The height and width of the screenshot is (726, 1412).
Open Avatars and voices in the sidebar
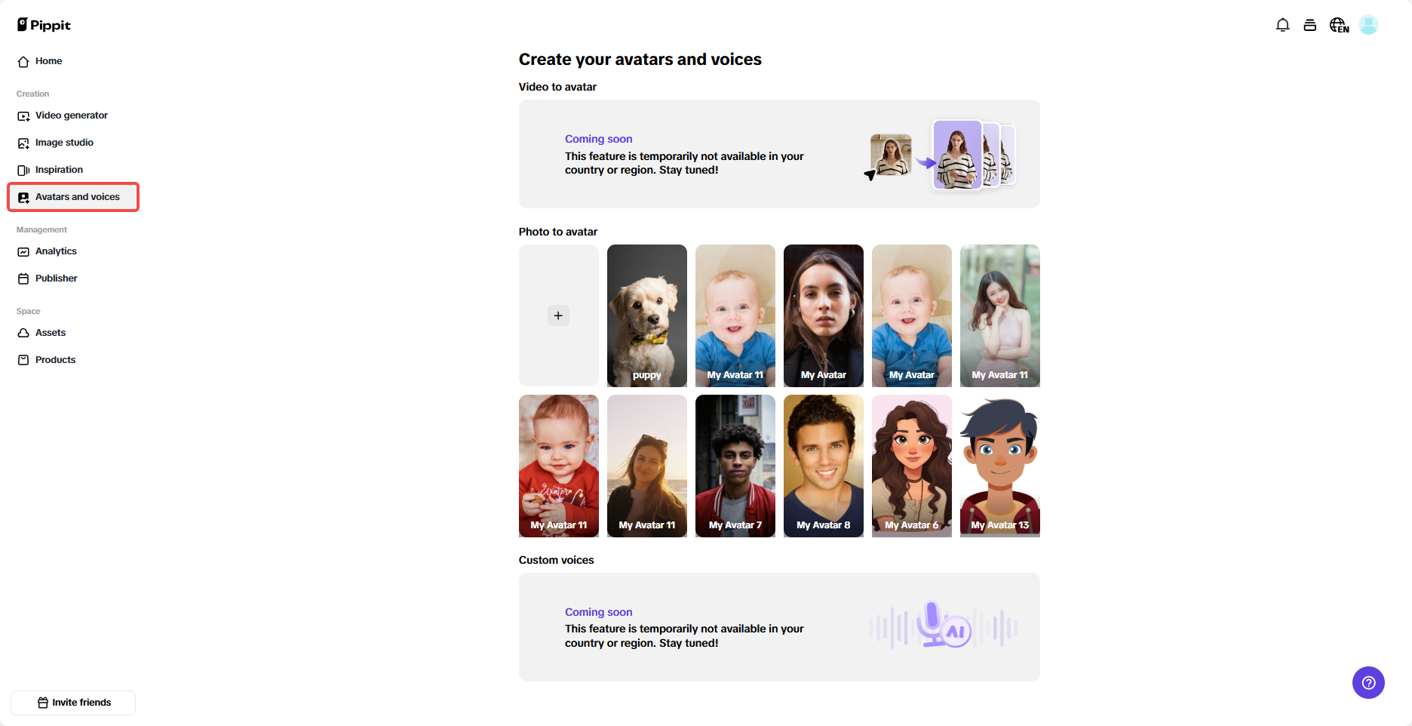point(73,197)
